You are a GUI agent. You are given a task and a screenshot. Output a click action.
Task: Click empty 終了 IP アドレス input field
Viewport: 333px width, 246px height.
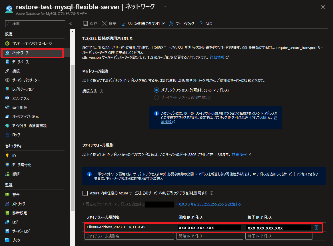coord(279,236)
